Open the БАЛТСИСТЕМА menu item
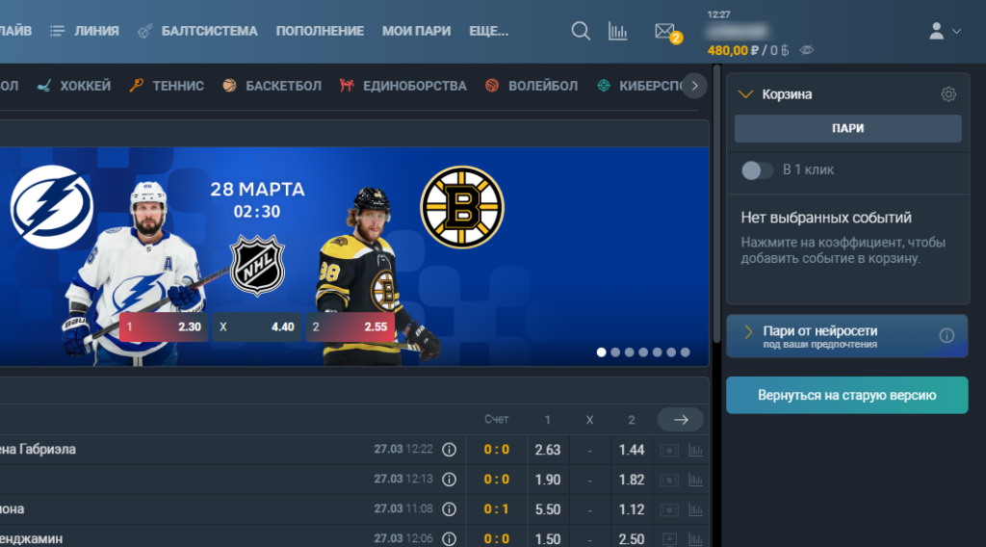Image resolution: width=986 pixels, height=547 pixels. 198,31
